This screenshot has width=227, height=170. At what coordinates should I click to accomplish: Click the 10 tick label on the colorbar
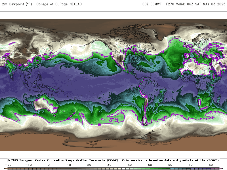69,165
